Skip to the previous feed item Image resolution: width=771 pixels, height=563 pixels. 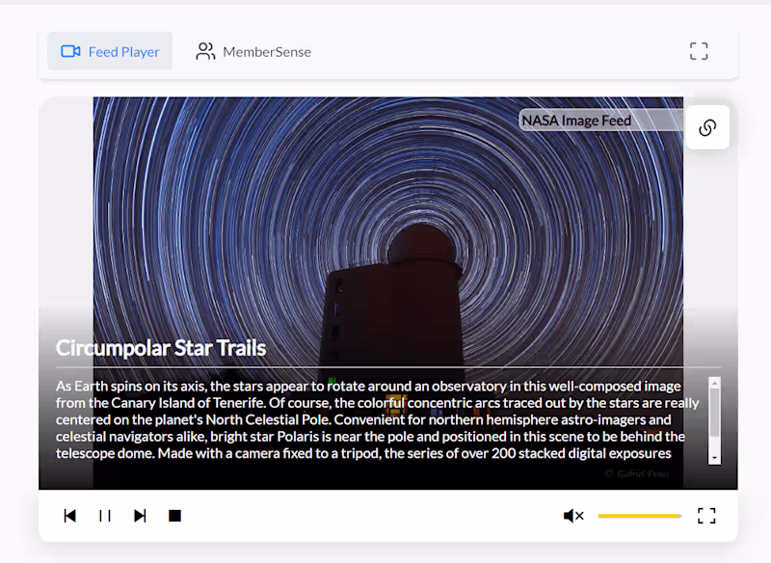69,516
